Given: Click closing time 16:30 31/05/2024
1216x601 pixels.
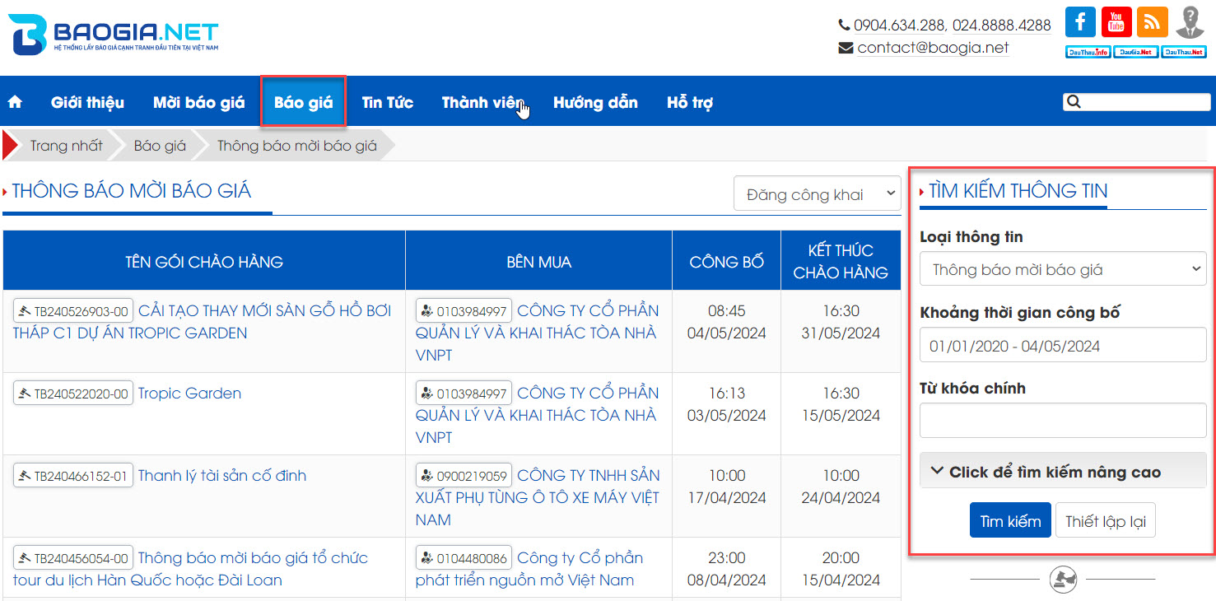Looking at the screenshot, I should [x=841, y=322].
